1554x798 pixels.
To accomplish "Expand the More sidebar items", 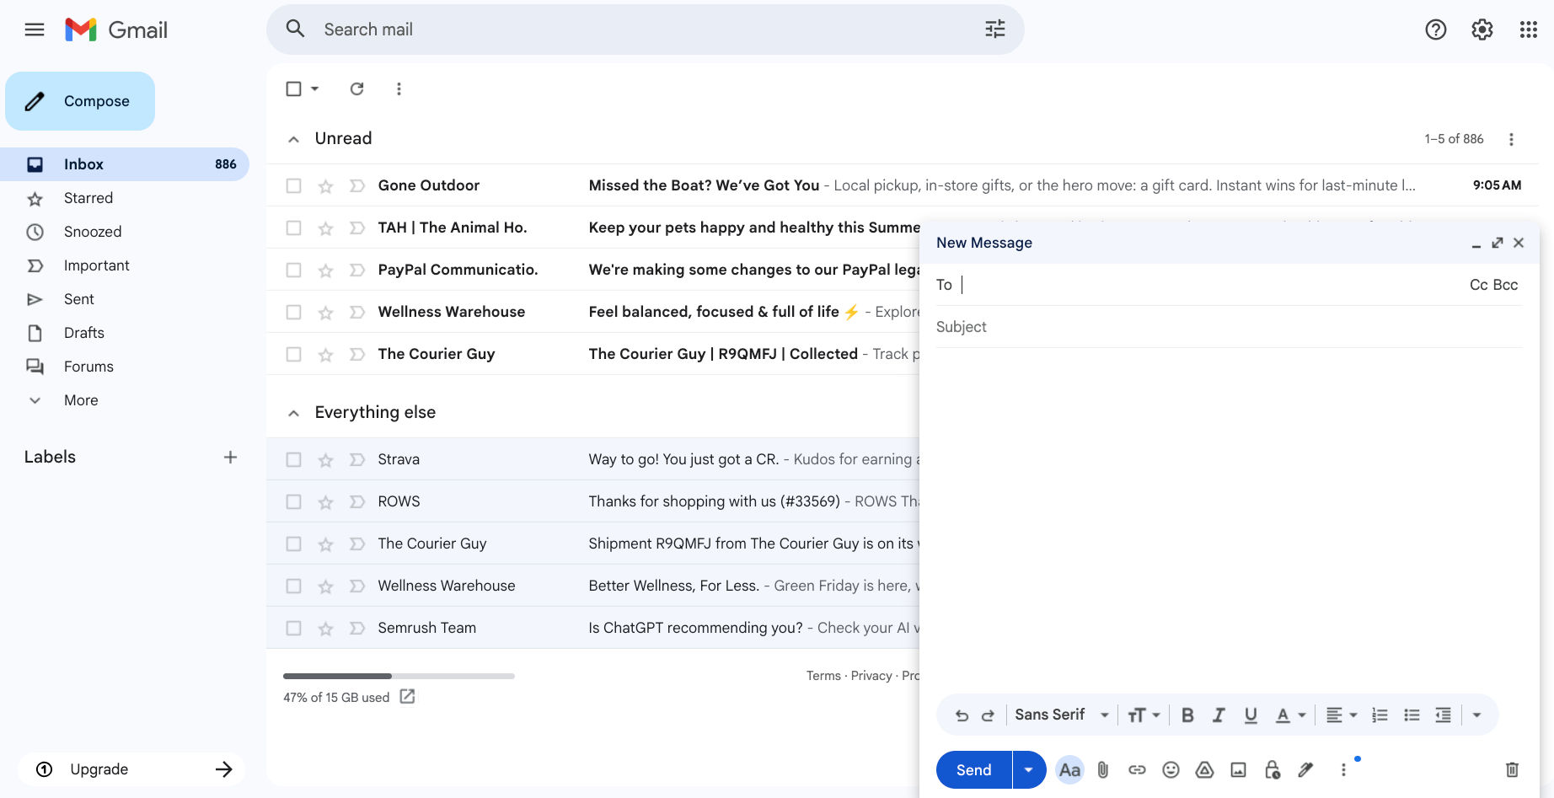I will (x=81, y=400).
